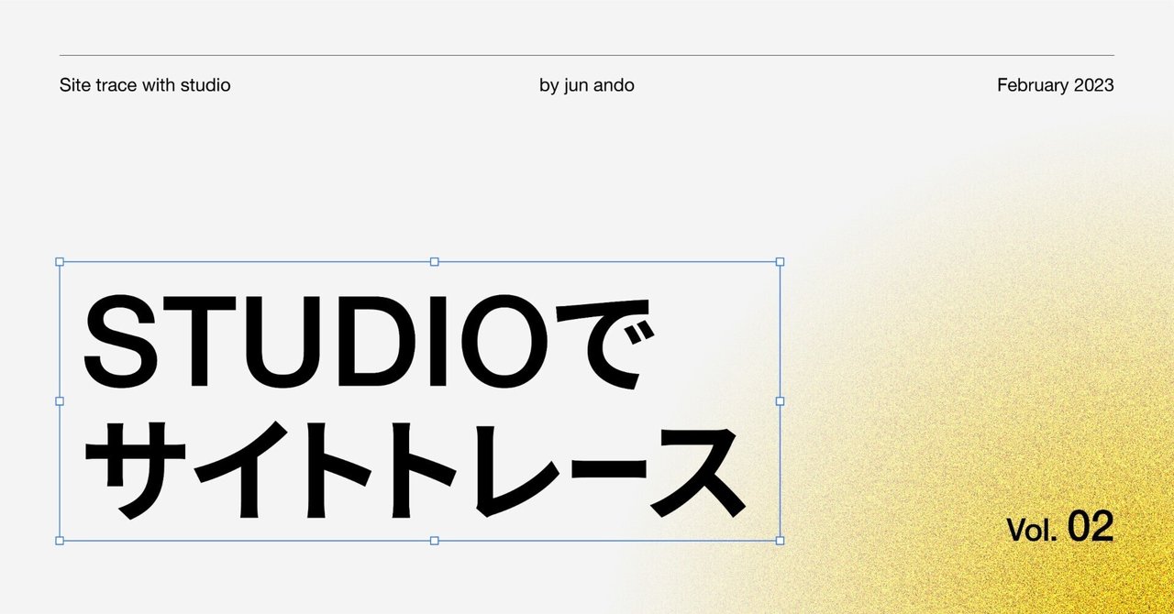Select the right-middle resize handle
This screenshot has height=614, width=1174.
(x=779, y=400)
